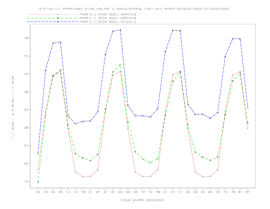The image size is (270, 209).
Task: Click x-axis tick label 75
Action: pos(225,192)
